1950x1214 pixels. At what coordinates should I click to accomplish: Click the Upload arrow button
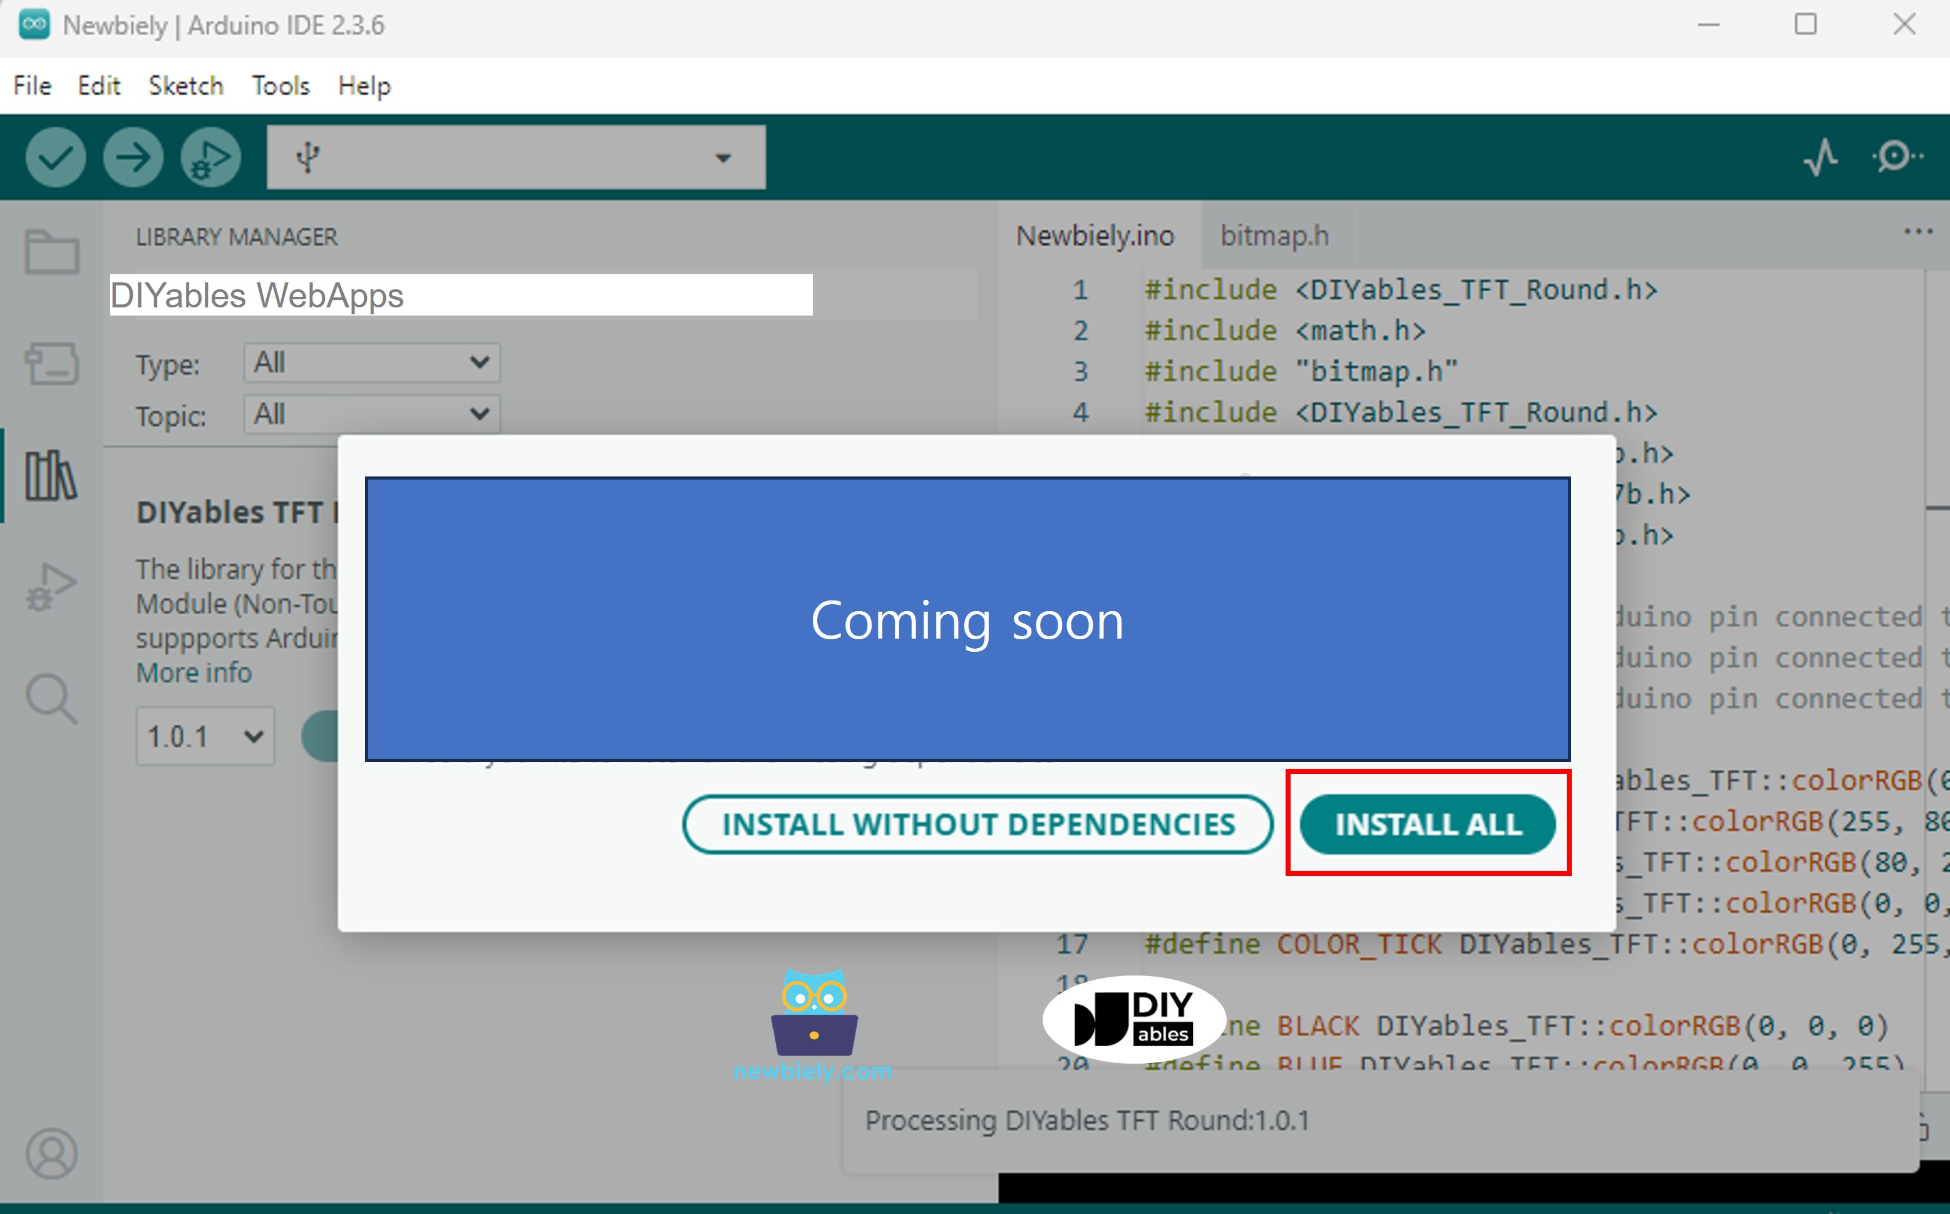[133, 157]
